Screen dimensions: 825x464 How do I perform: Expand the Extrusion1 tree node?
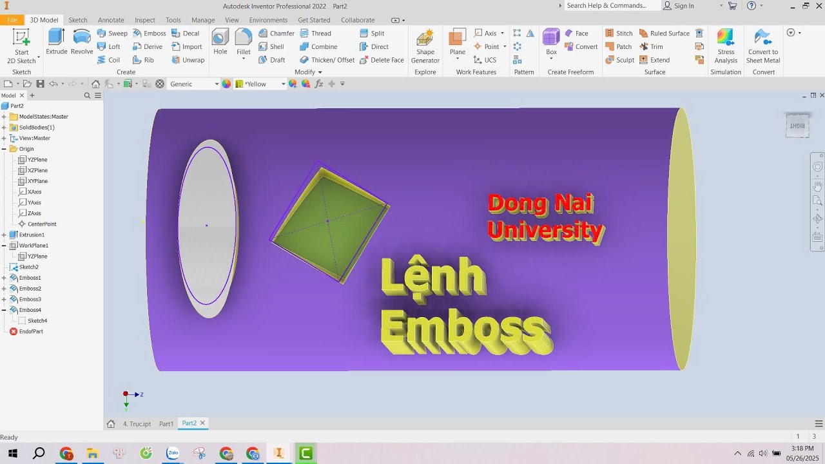point(4,235)
